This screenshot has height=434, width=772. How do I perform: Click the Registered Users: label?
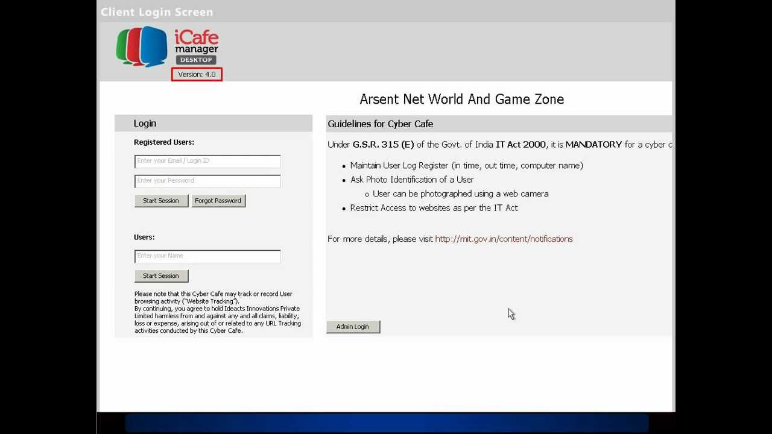(164, 142)
